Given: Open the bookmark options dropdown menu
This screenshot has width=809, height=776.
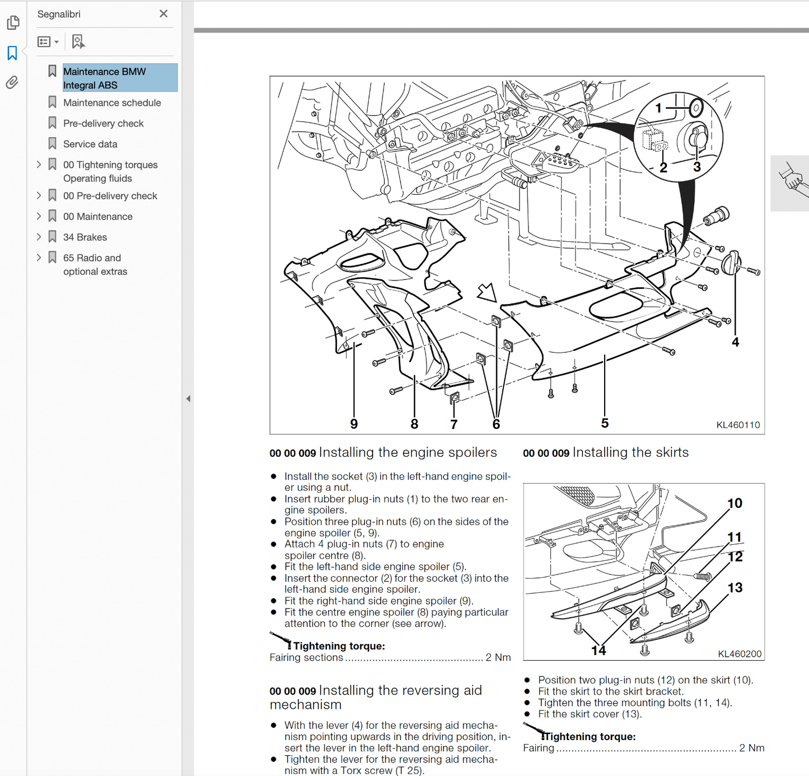Looking at the screenshot, I should point(48,41).
